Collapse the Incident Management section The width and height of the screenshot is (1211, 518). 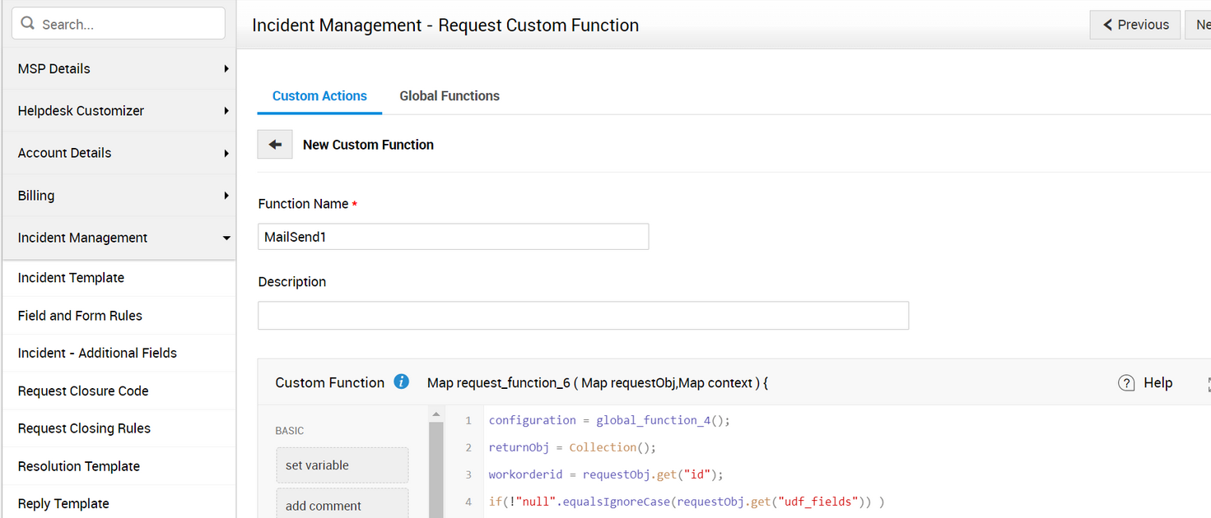(119, 238)
